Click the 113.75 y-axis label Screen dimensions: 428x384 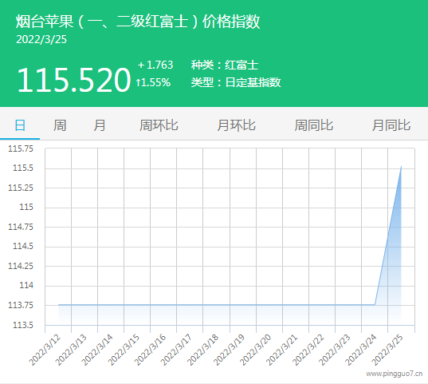[x=21, y=305]
